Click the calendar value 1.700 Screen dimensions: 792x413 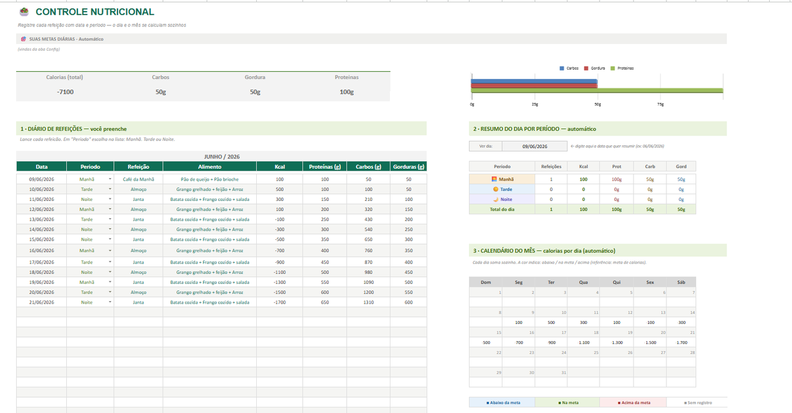tap(681, 342)
